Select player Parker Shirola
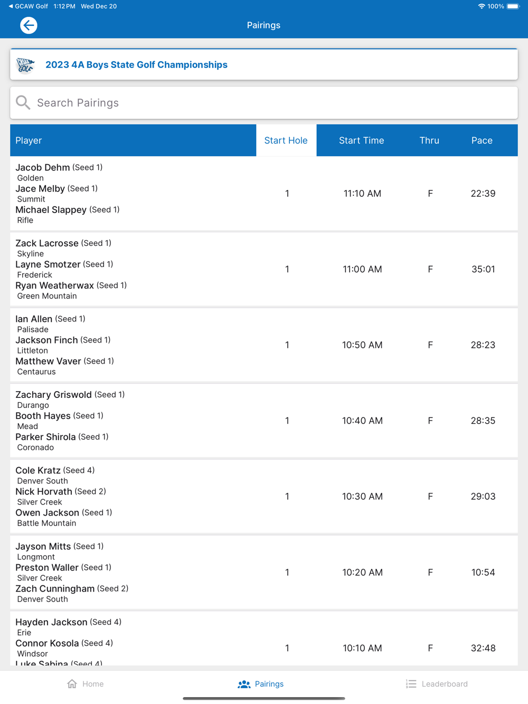The width and height of the screenshot is (528, 704). pos(46,437)
